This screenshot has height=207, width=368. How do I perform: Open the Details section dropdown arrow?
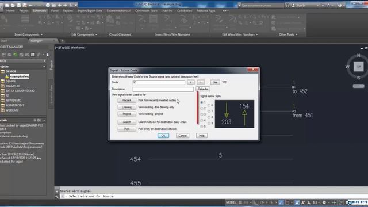pyautogui.click(x=44, y=120)
